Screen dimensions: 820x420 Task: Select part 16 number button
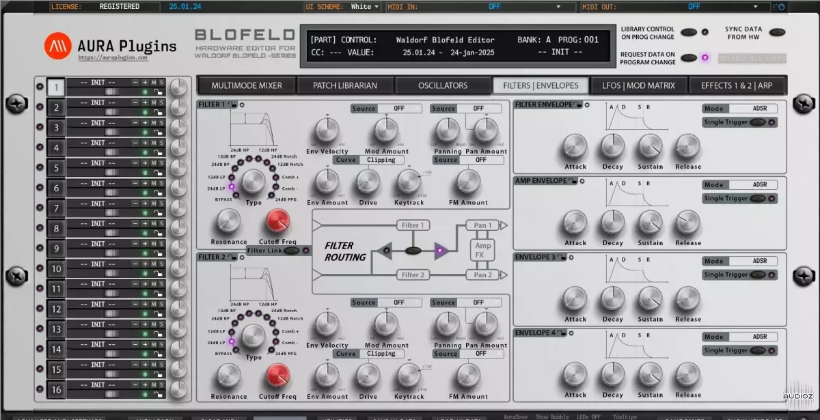coord(57,390)
